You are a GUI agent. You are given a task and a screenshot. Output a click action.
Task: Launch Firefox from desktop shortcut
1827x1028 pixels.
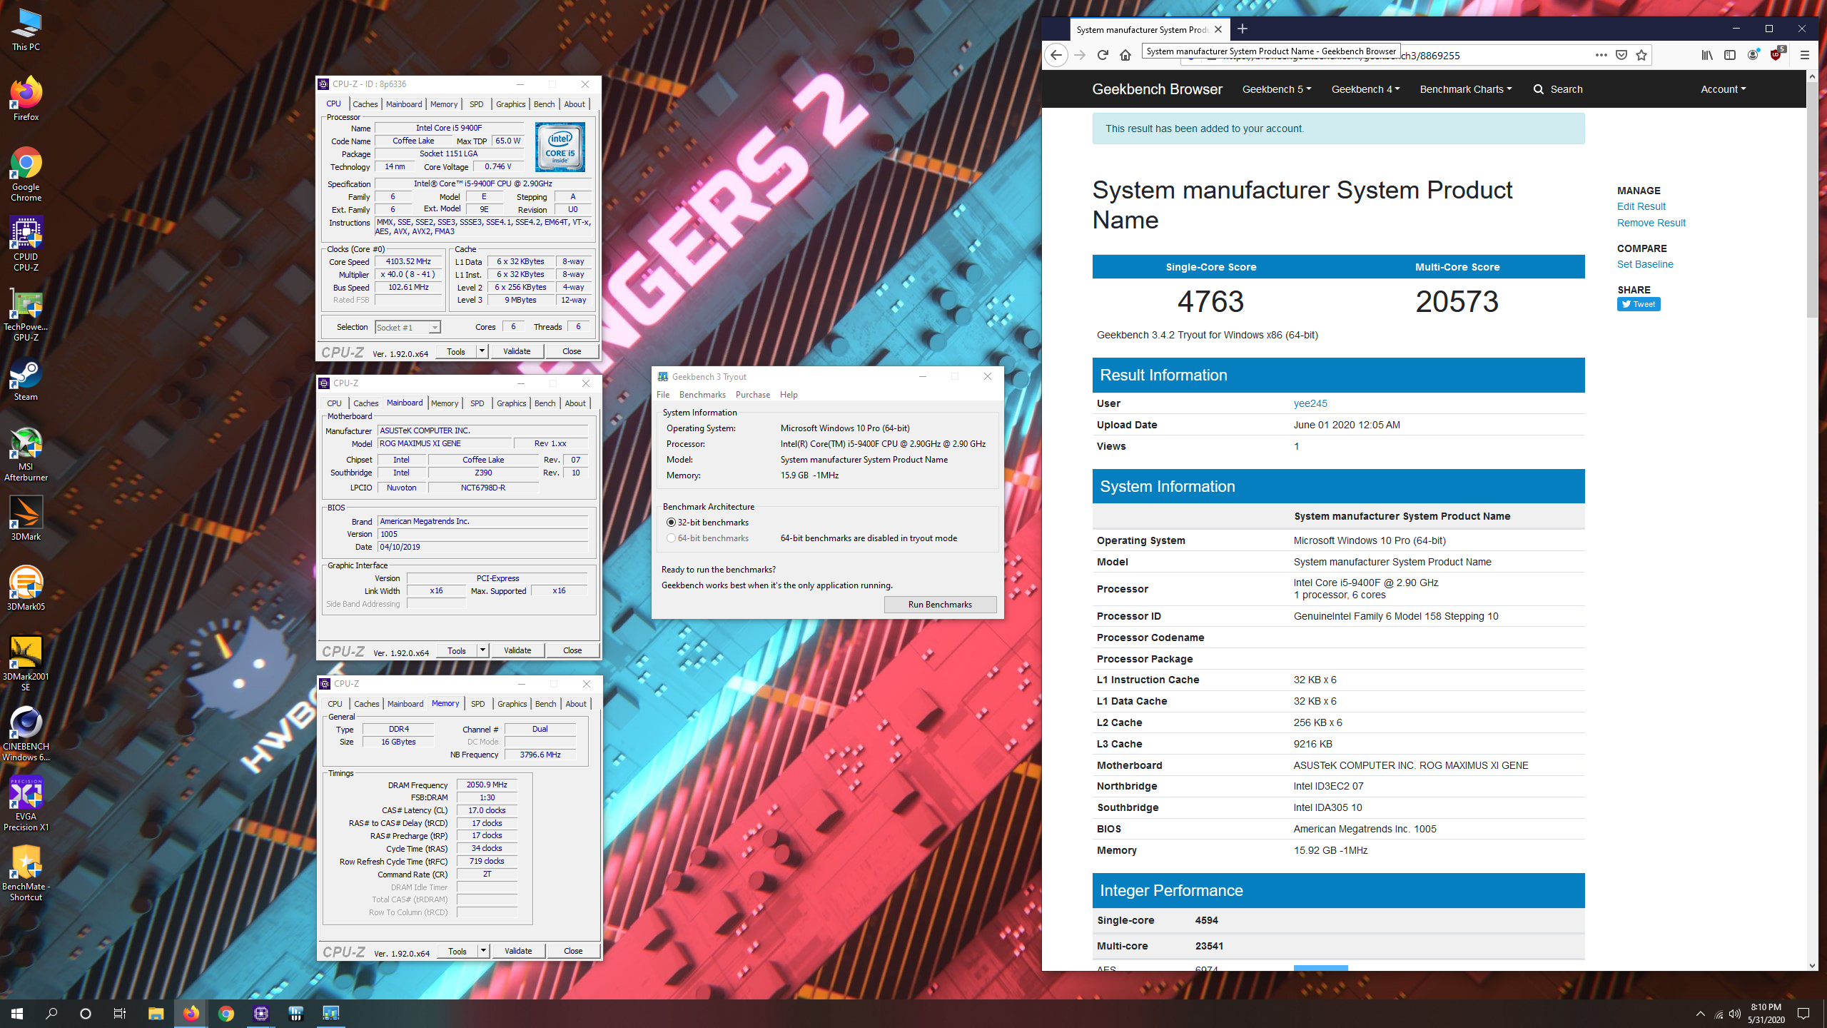click(x=26, y=99)
